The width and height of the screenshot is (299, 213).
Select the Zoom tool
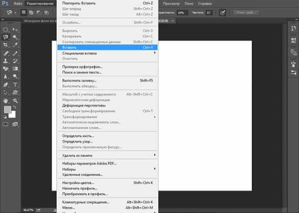tap(15, 101)
